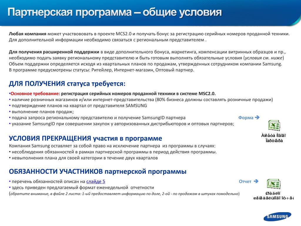Click the Отчет label
This screenshot has width=301, height=226.
(x=245, y=181)
